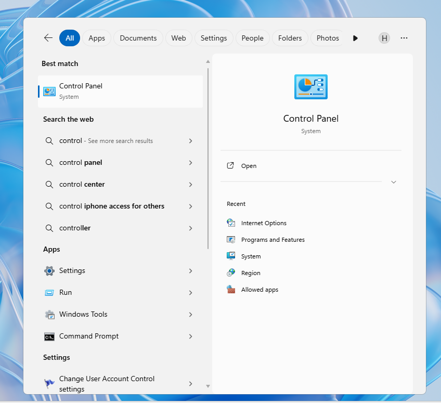Image resolution: width=441 pixels, height=403 pixels.
Task: Click the Region globe icon
Action: [231, 272]
